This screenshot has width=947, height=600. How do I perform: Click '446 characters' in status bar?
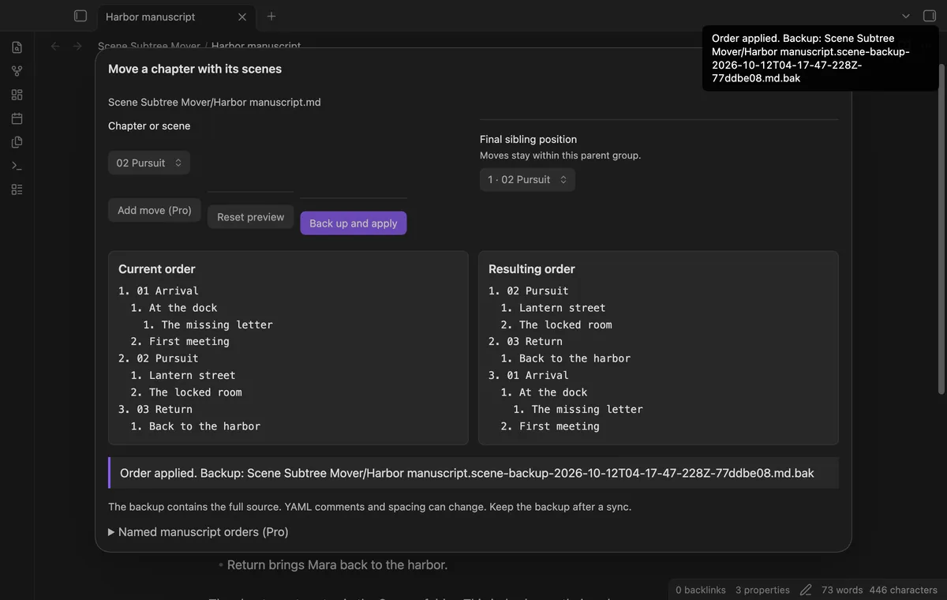click(x=904, y=590)
